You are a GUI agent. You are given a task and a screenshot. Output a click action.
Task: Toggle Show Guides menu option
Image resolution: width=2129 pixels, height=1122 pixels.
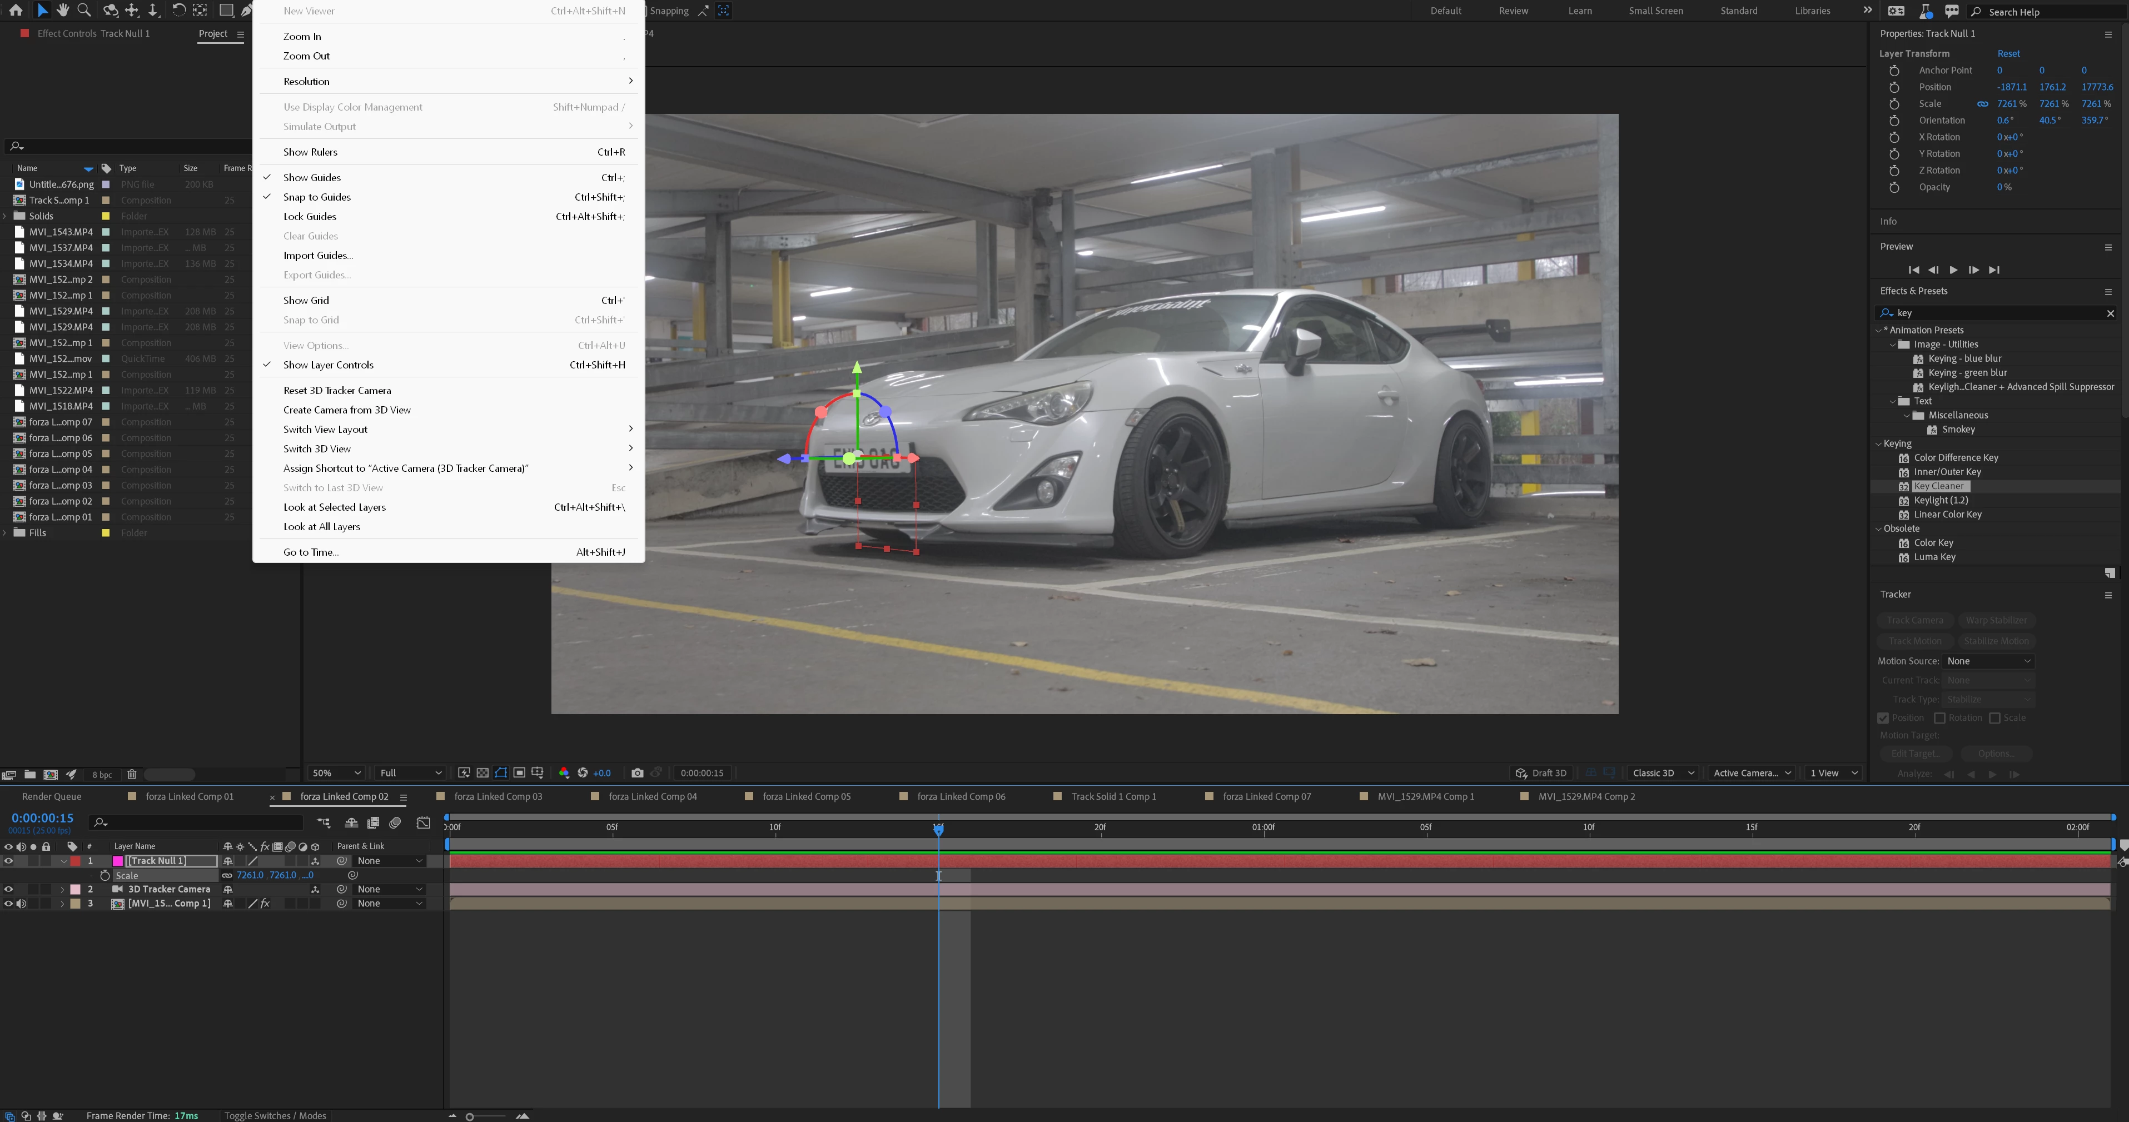[x=312, y=178]
